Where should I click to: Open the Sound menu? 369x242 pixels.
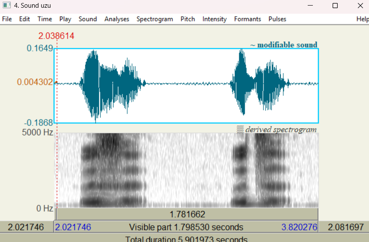point(88,19)
